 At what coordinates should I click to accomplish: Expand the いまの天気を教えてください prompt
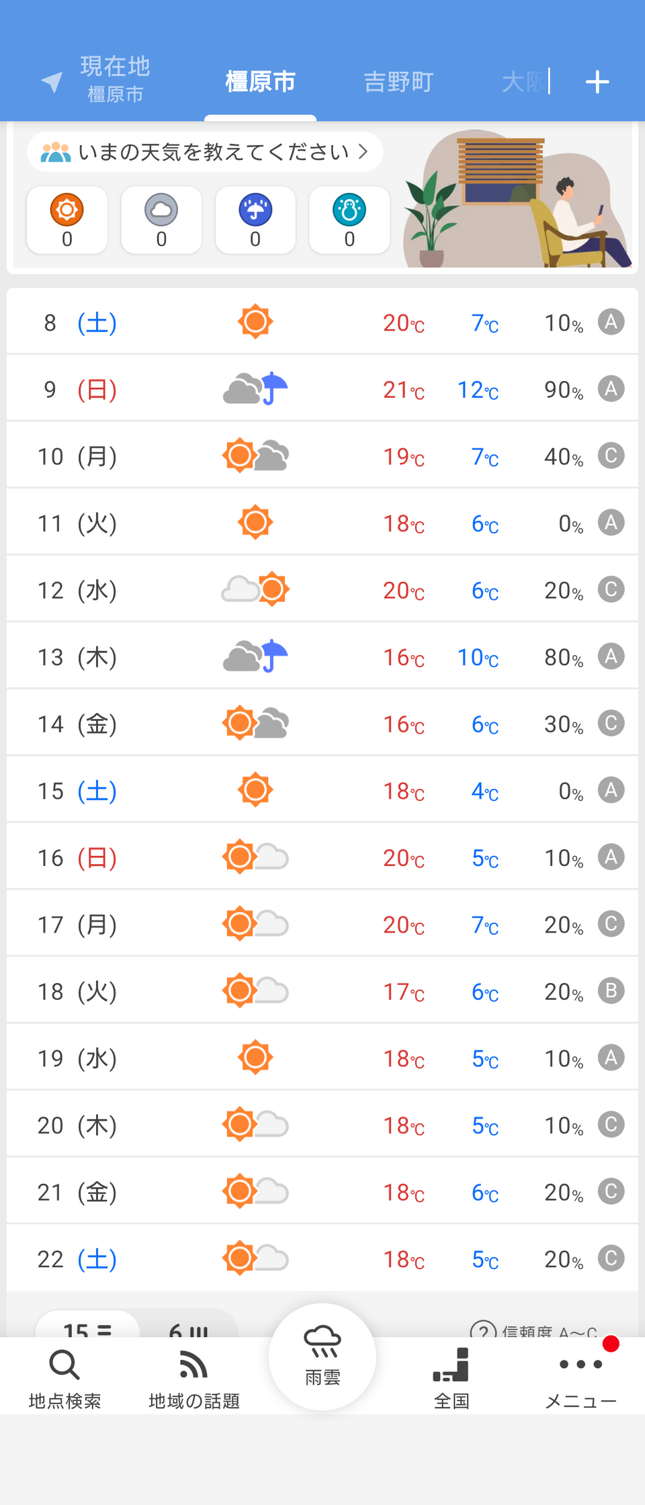click(x=205, y=152)
